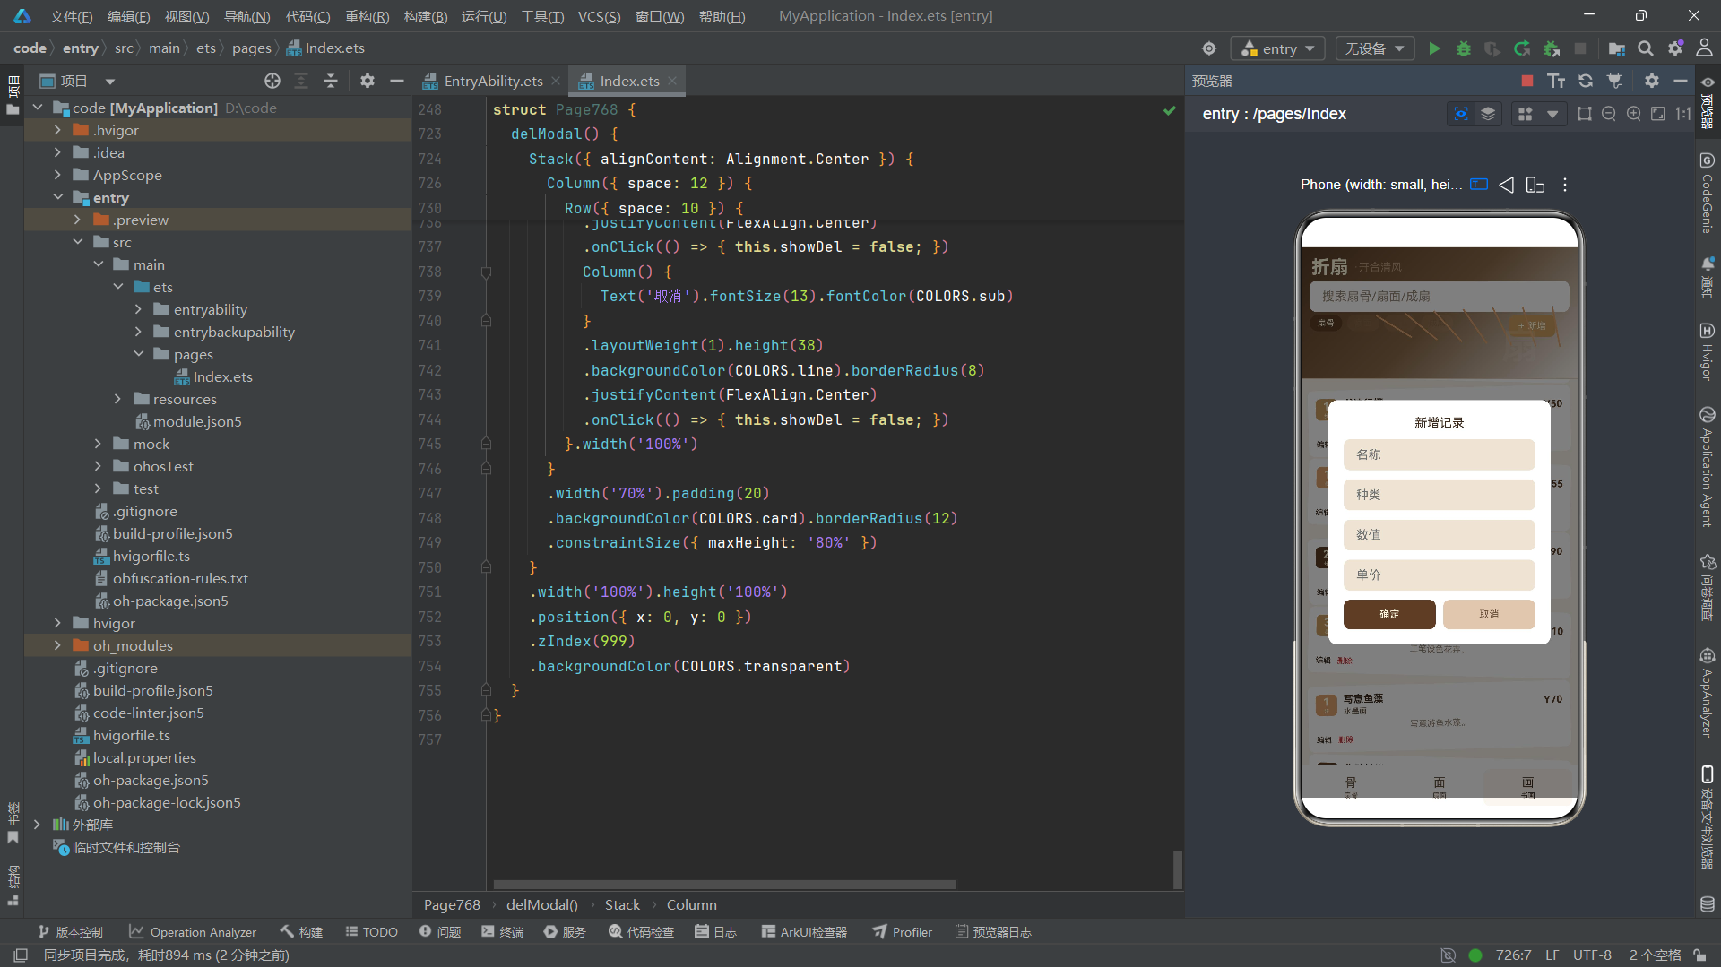Image resolution: width=1721 pixels, height=968 pixels.
Task: Toggle the previewer layers view
Action: coord(1488,114)
